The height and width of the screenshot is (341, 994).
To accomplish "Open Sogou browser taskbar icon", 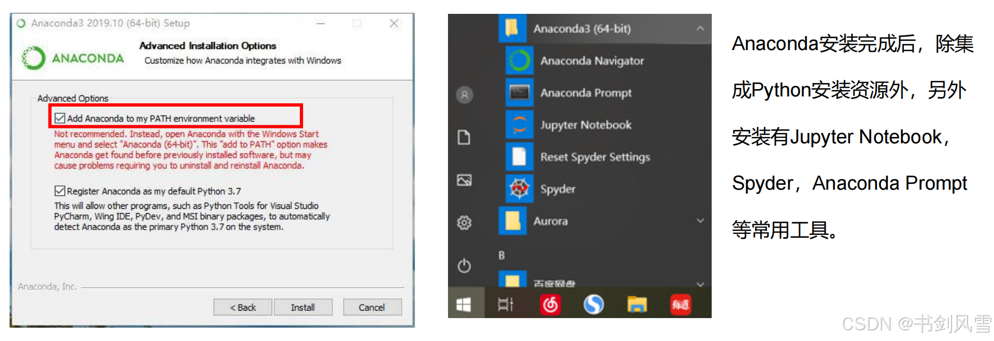I will point(593,304).
